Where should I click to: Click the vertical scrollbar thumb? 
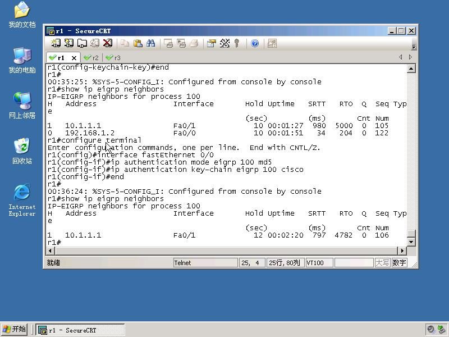(x=411, y=234)
